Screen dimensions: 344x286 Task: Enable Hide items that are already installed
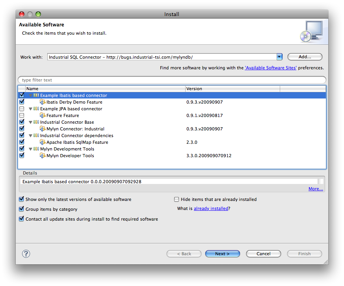tap(177, 199)
